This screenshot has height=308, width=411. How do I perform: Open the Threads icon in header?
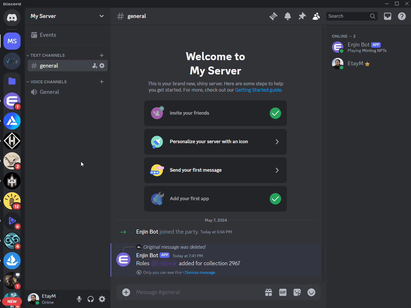click(x=273, y=16)
